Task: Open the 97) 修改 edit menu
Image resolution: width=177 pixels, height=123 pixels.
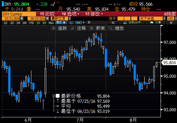Action: click(92, 14)
